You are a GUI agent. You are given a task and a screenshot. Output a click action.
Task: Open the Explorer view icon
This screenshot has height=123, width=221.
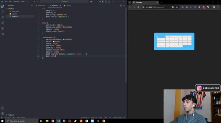point(3,6)
